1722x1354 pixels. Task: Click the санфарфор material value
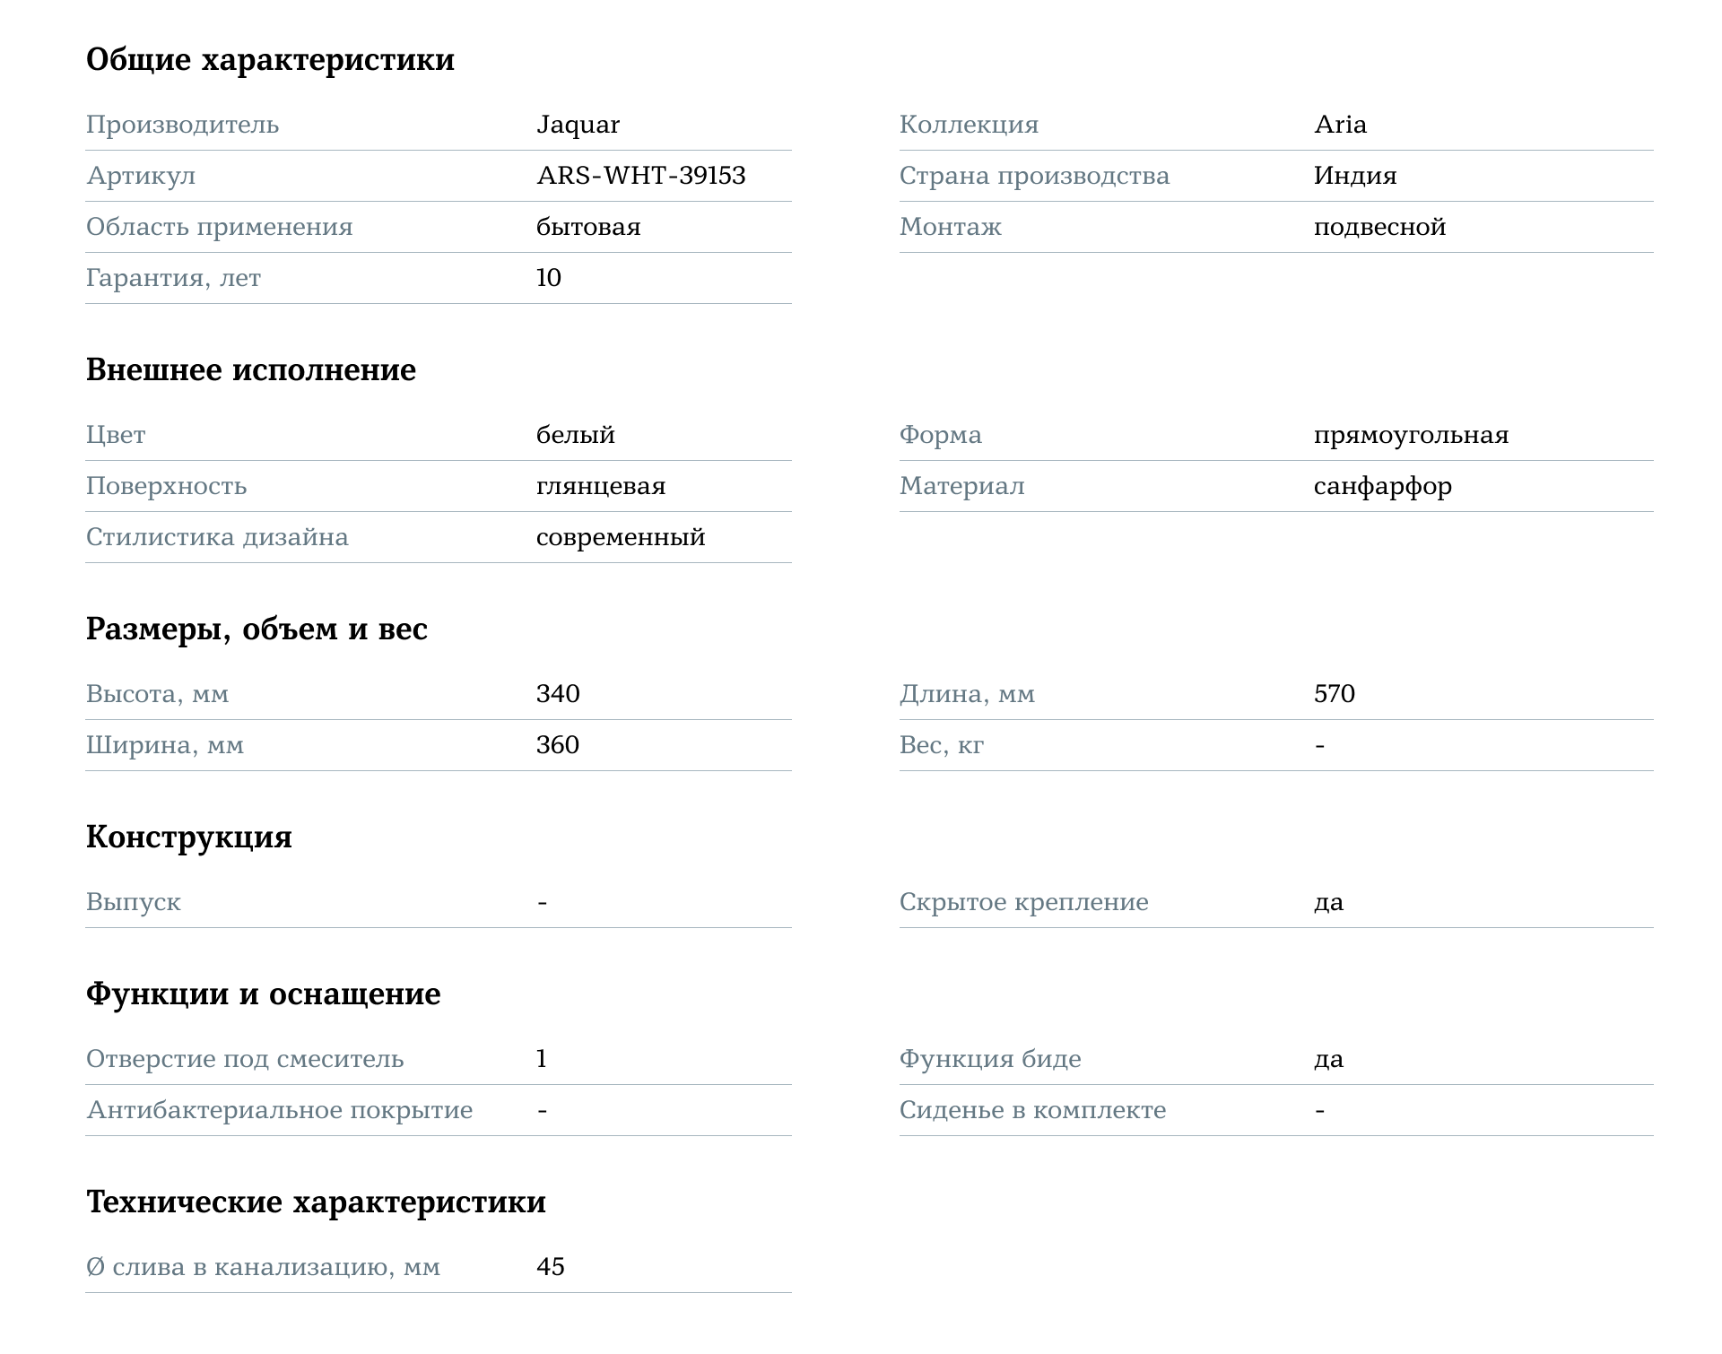[1382, 486]
